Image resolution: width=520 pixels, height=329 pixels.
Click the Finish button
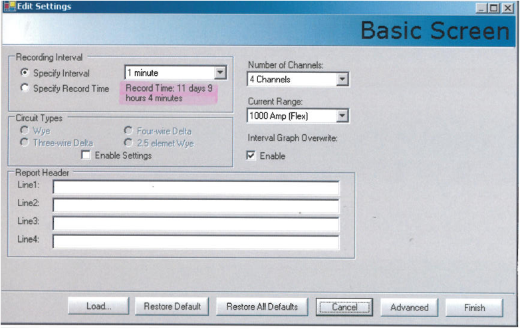[x=474, y=308]
